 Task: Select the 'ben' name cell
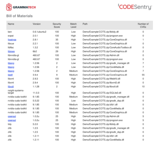click(x=10, y=32)
